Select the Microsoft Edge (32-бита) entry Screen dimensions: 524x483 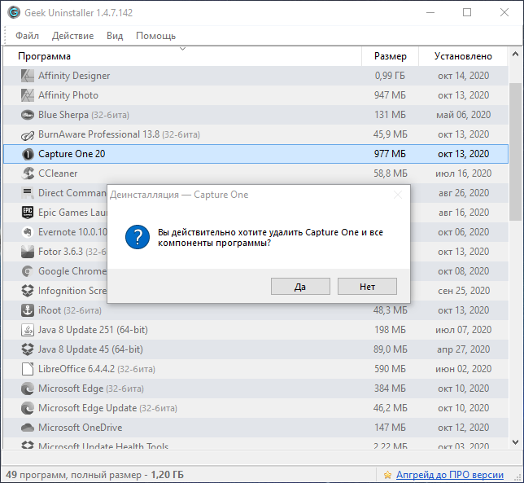pyautogui.click(x=91, y=389)
